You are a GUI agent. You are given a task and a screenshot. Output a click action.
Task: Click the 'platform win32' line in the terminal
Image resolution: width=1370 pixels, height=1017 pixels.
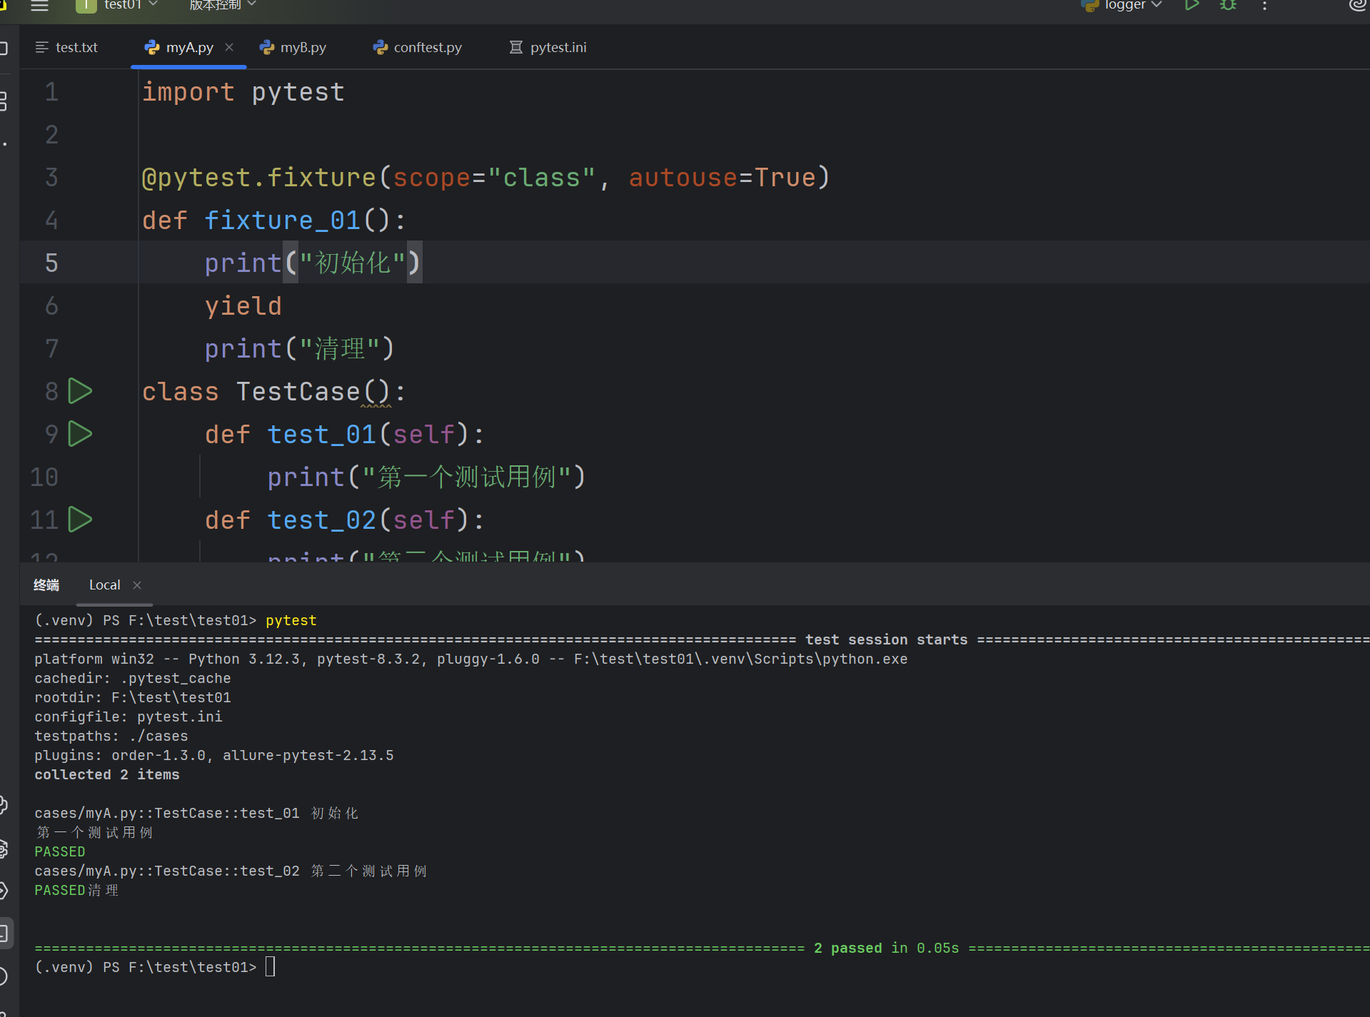[471, 659]
